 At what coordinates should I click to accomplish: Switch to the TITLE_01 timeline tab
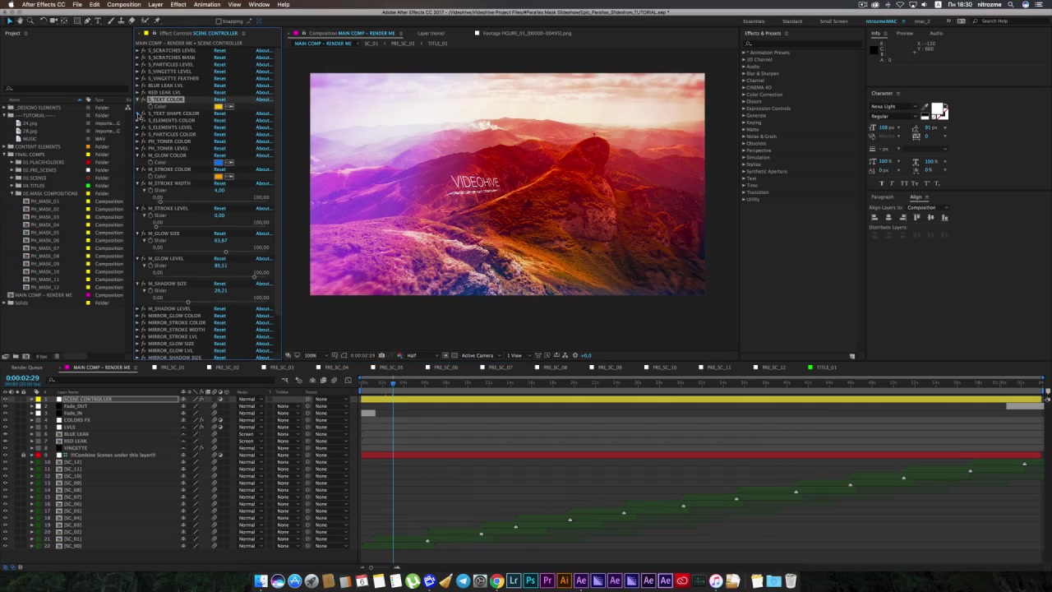pyautogui.click(x=826, y=368)
